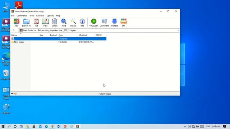Screen dimensions: 230x129
Task: Open PowerPoint from taskbar
Action: (x=65, y=126)
